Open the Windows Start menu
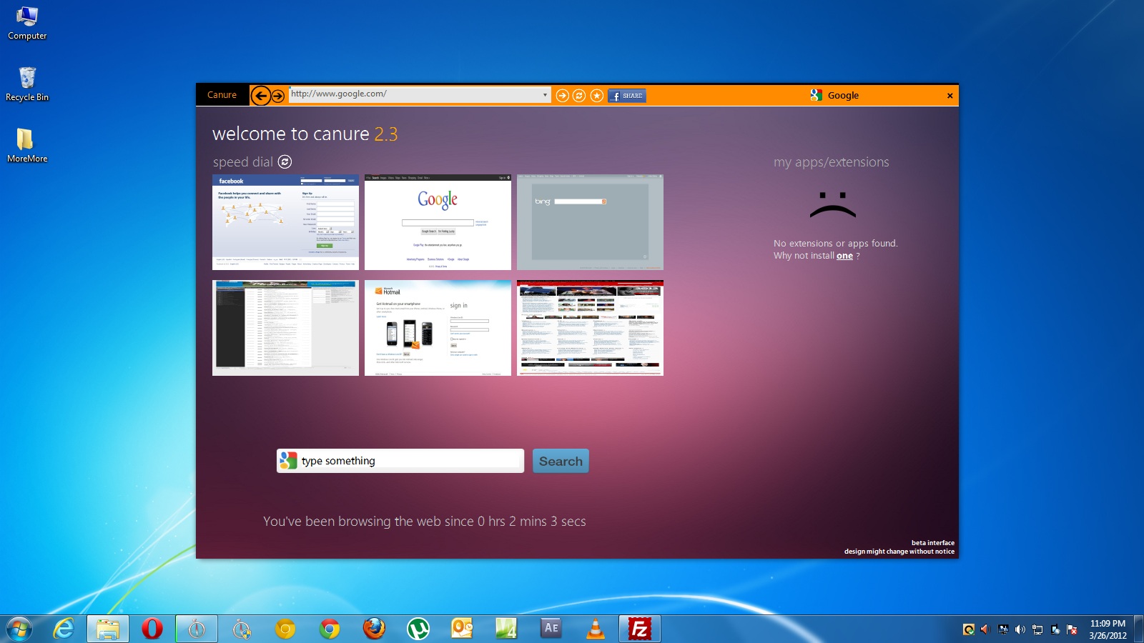This screenshot has height=643, width=1144. click(19, 629)
